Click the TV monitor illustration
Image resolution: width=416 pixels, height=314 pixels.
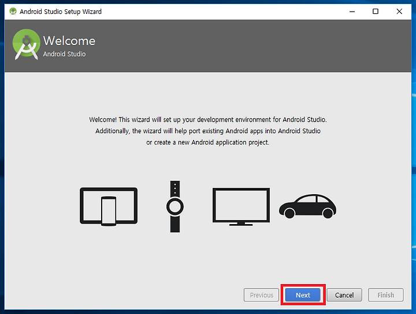(241, 207)
